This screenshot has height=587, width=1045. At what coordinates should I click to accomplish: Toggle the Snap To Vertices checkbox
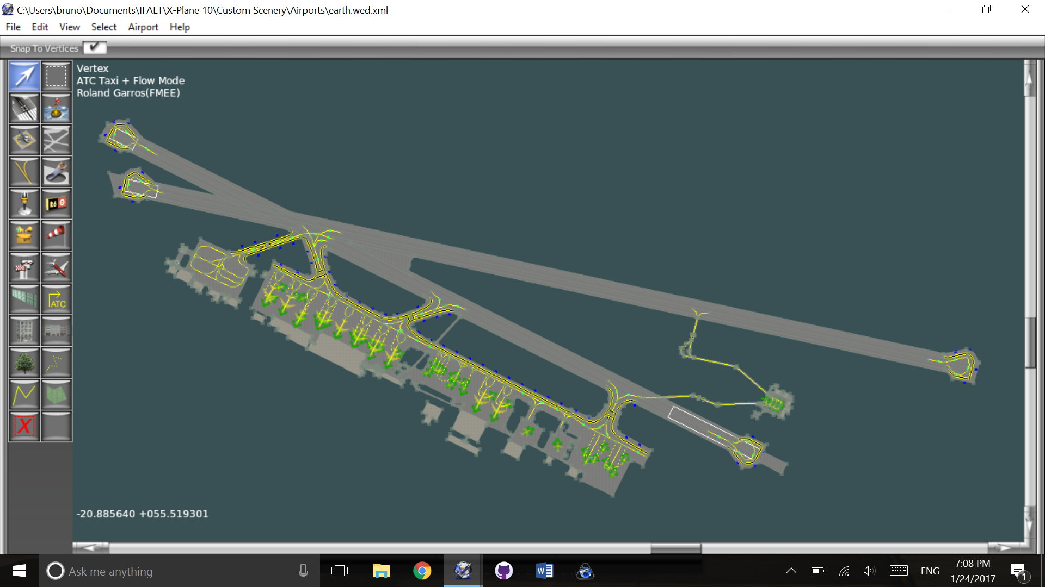[95, 48]
